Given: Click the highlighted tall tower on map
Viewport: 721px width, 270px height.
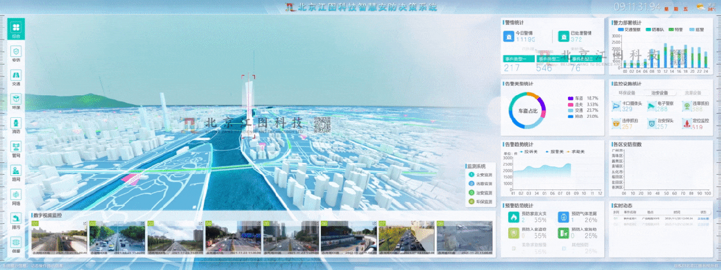Looking at the screenshot, I should coord(247,107).
